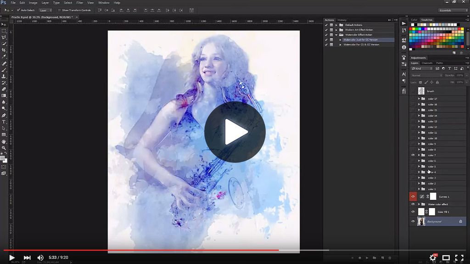Switch to theater mode
This screenshot has width=470, height=264.
pos(446,258)
